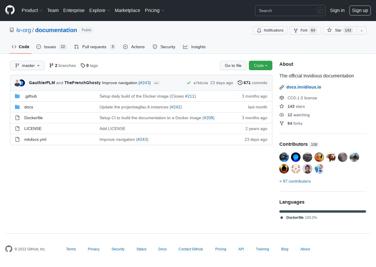Open the Pull requests tab
Screen dimensions: 376x267
[x=95, y=47]
